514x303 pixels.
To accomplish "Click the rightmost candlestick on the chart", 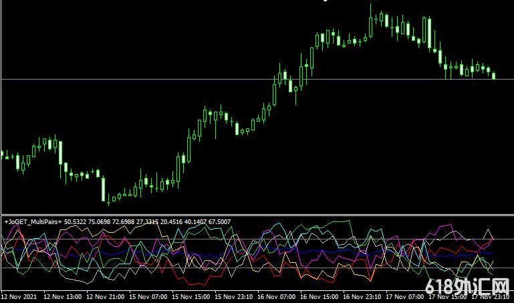I will (494, 75).
